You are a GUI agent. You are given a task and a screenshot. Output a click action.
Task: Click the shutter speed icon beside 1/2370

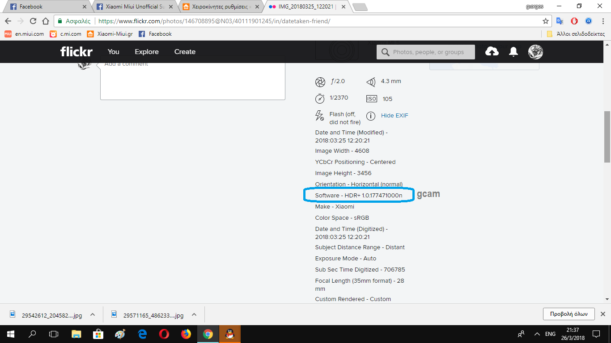tap(320, 98)
